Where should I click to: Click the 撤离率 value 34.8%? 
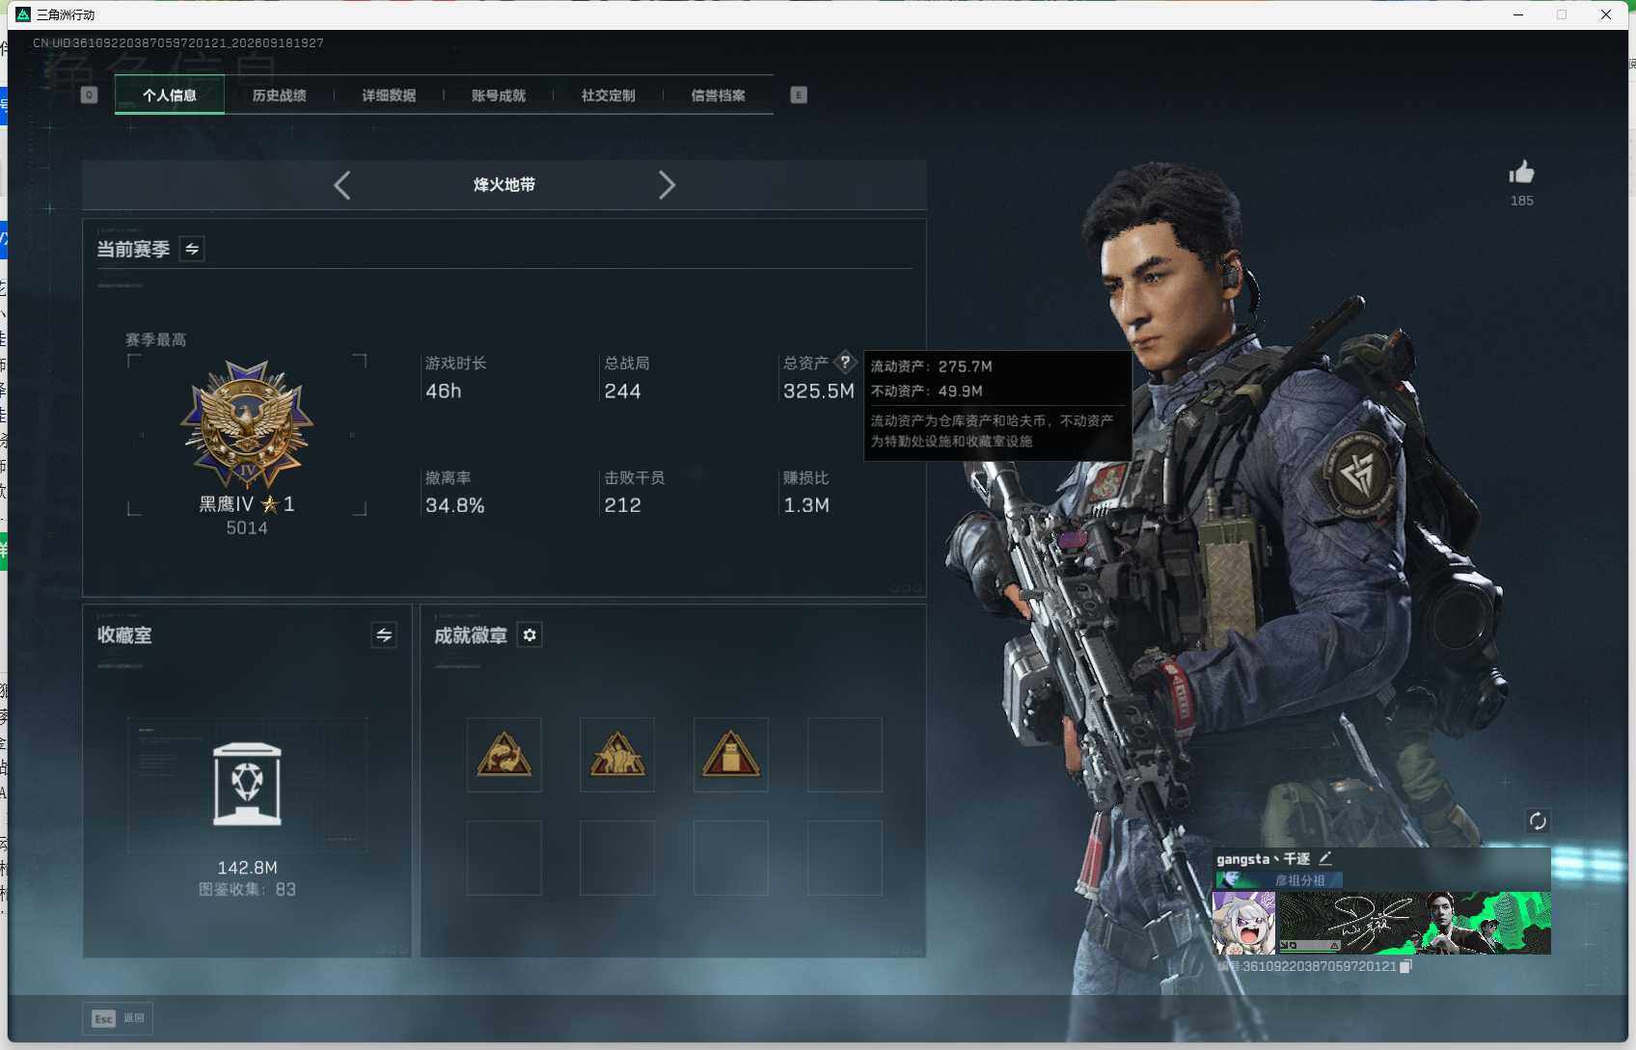coord(455,505)
